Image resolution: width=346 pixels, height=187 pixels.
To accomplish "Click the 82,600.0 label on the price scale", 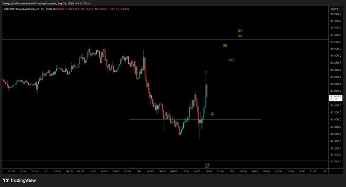I will coord(336,134).
